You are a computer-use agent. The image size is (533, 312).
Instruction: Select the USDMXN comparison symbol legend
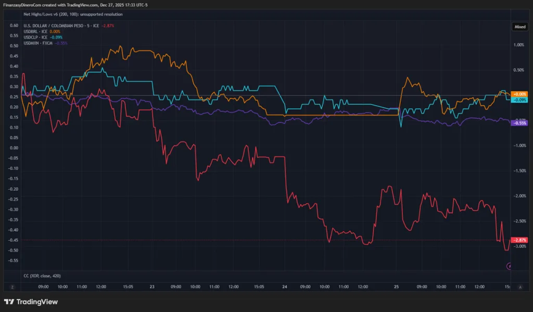pos(40,43)
